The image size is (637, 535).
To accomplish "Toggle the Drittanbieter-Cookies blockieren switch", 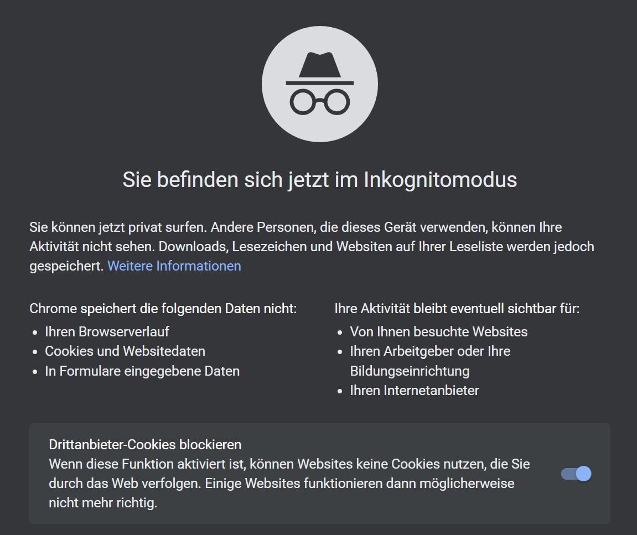I will coord(576,474).
